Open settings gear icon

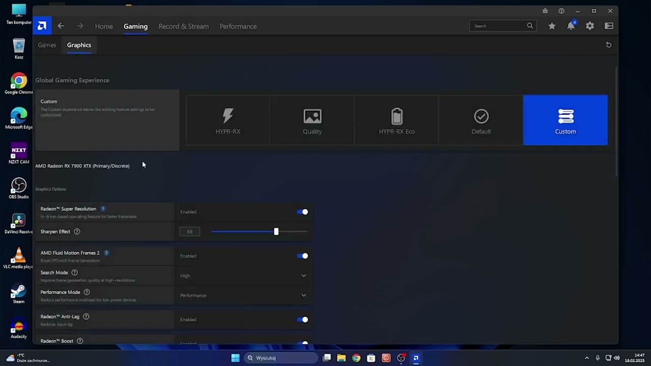tap(590, 26)
